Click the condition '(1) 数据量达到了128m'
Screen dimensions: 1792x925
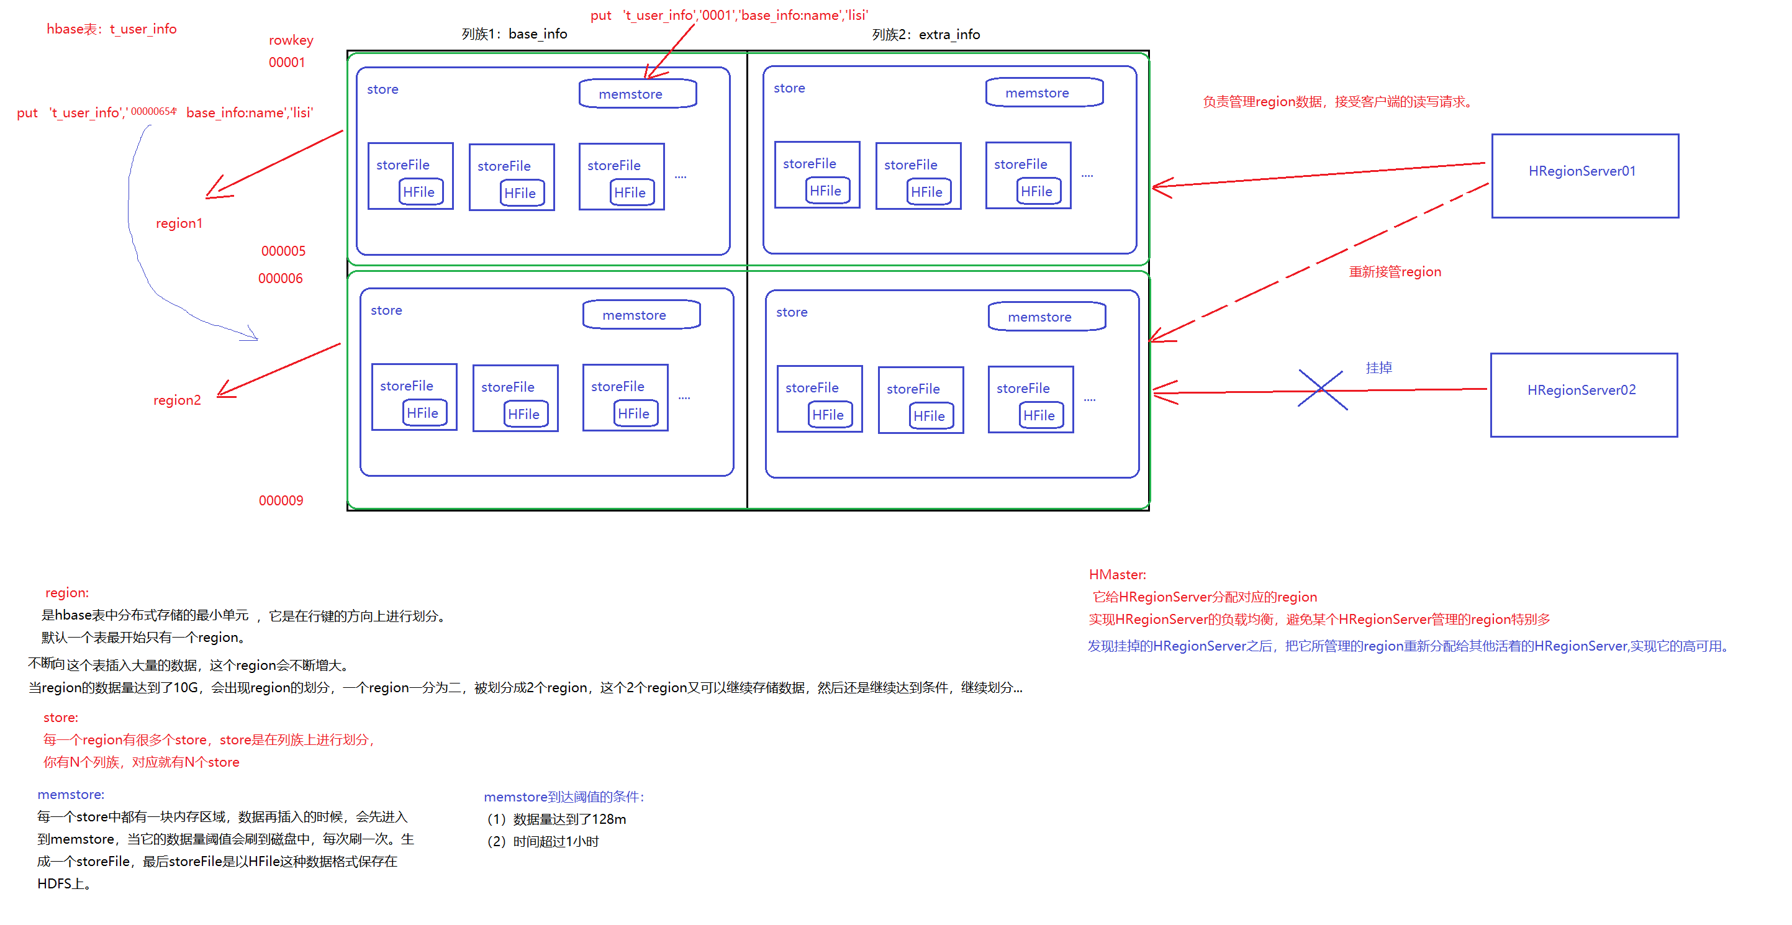pyautogui.click(x=556, y=819)
